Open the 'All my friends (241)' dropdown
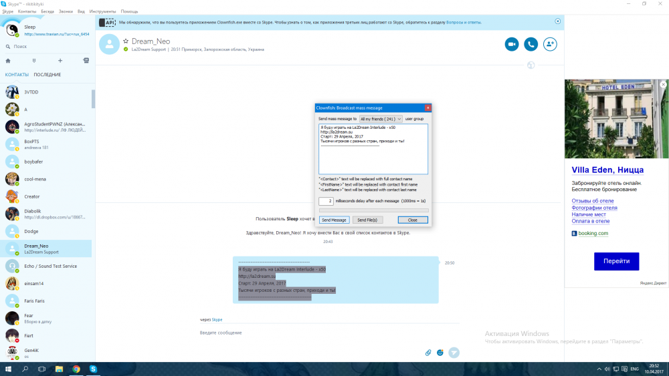The height and width of the screenshot is (376, 669). (x=381, y=118)
